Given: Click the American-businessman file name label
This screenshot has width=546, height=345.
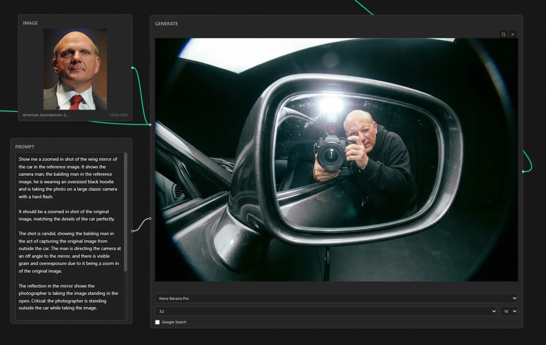Looking at the screenshot, I should coord(45,115).
